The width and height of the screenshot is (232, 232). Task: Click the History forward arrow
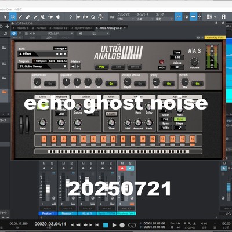coord(78,67)
